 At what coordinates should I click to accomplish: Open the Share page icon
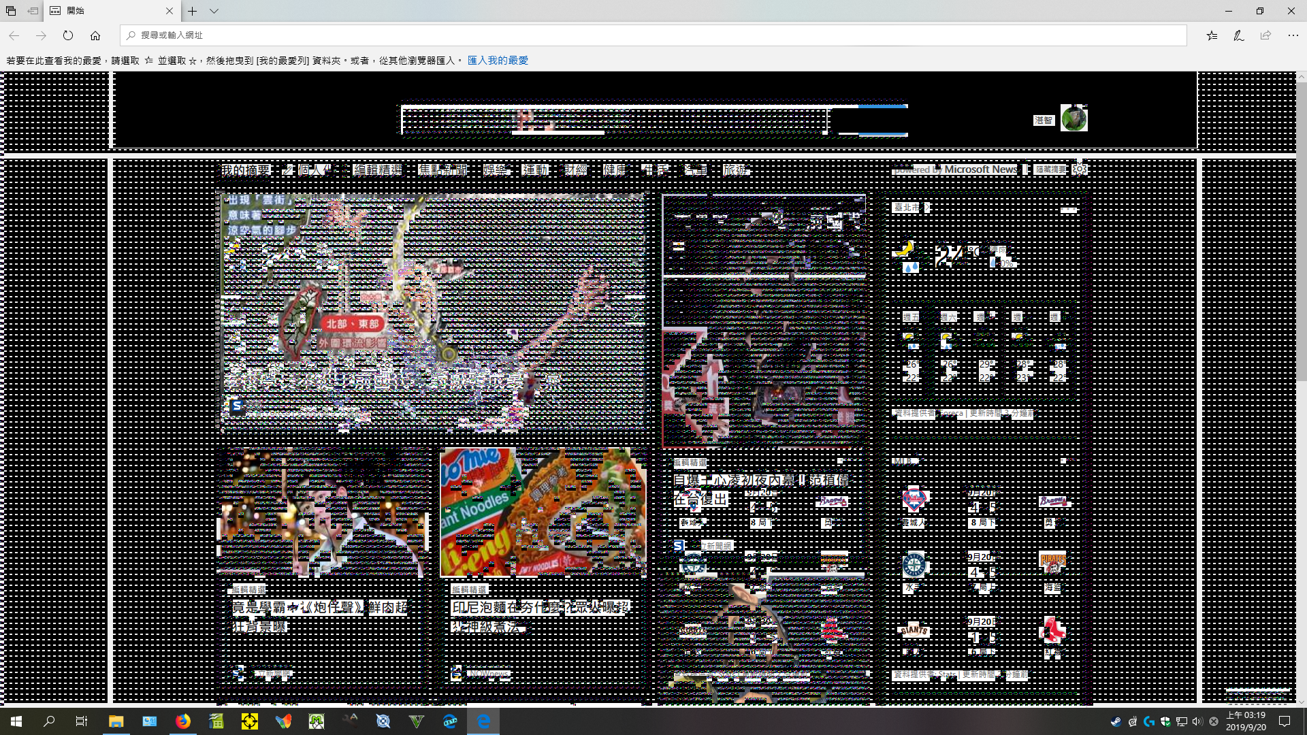tap(1265, 35)
